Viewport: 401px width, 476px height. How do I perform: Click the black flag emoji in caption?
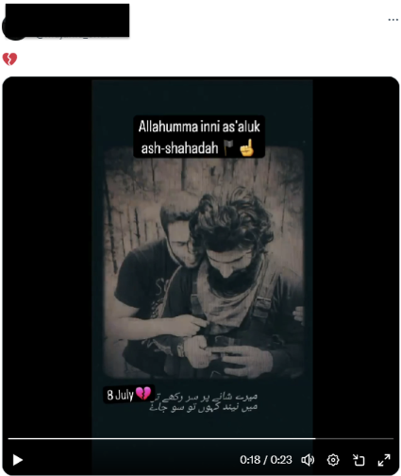point(228,147)
